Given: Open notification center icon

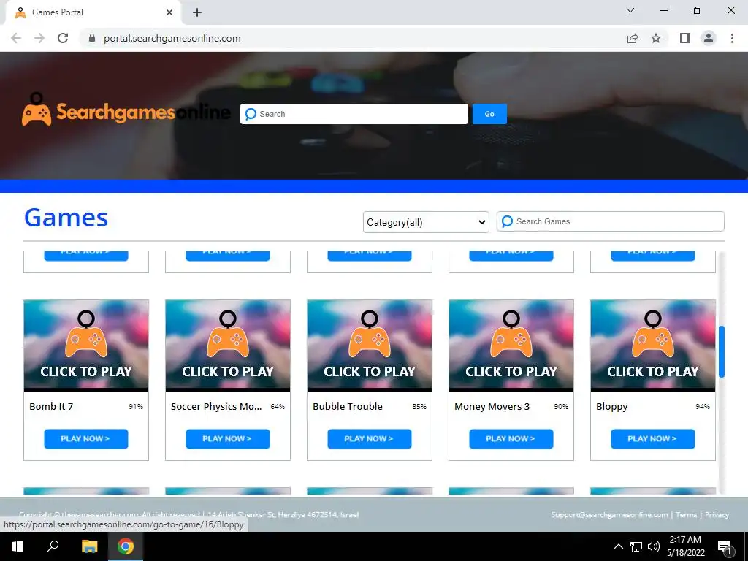Looking at the screenshot, I should pyautogui.click(x=724, y=546).
